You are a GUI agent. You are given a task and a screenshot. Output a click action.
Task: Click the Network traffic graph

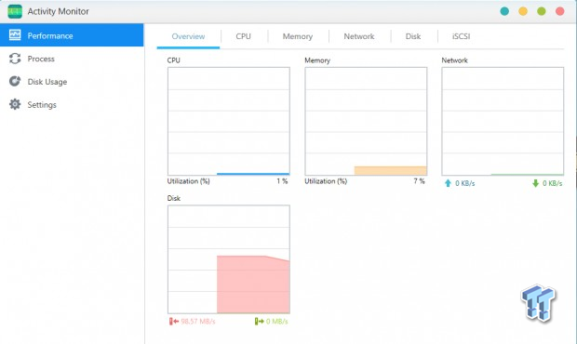tap(503, 121)
